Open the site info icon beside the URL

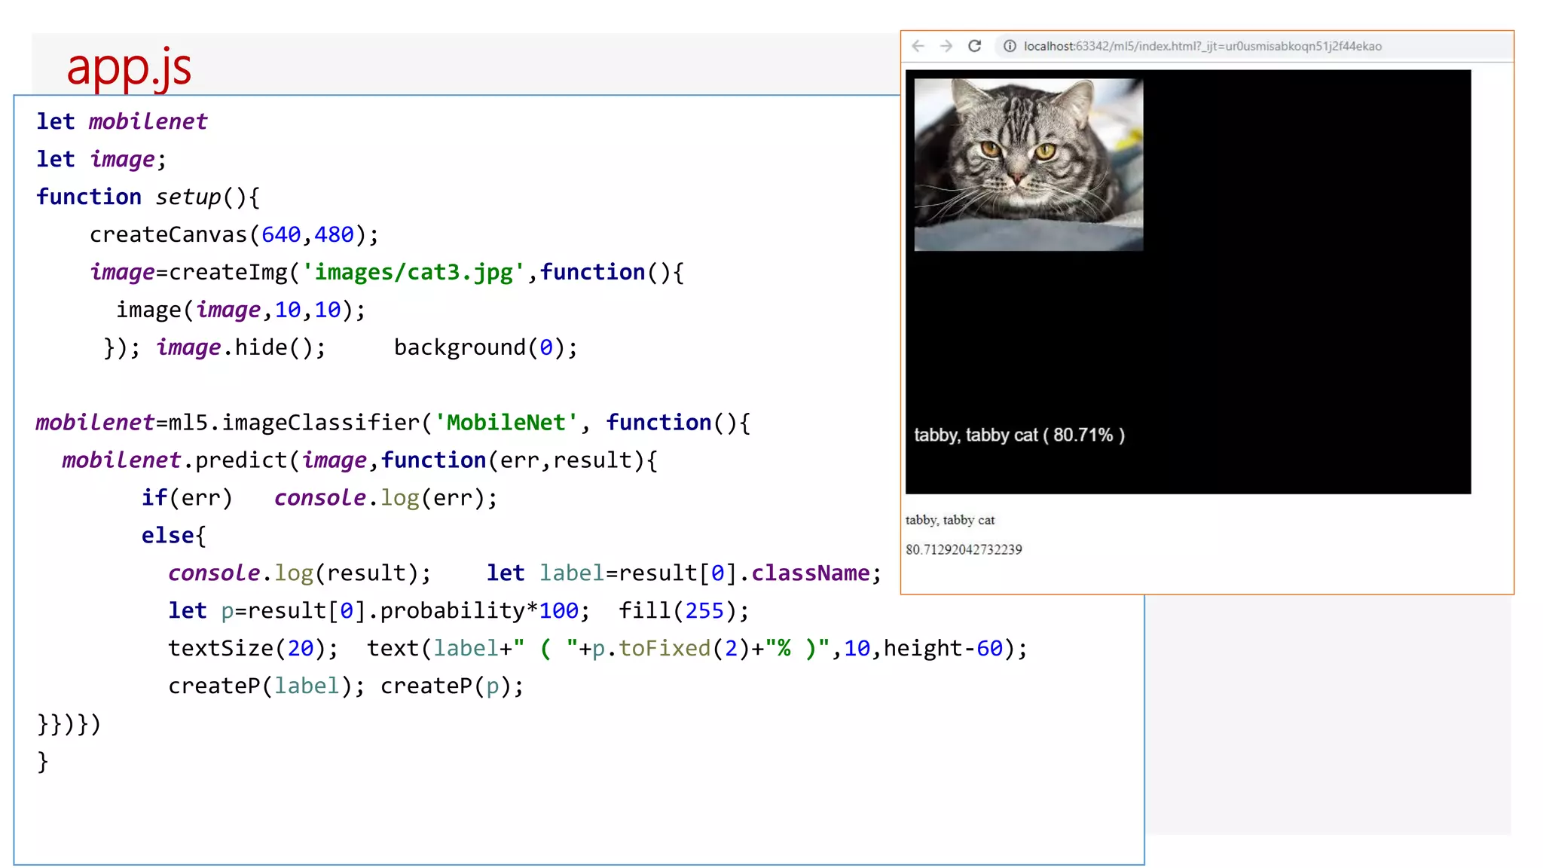pos(1010,46)
